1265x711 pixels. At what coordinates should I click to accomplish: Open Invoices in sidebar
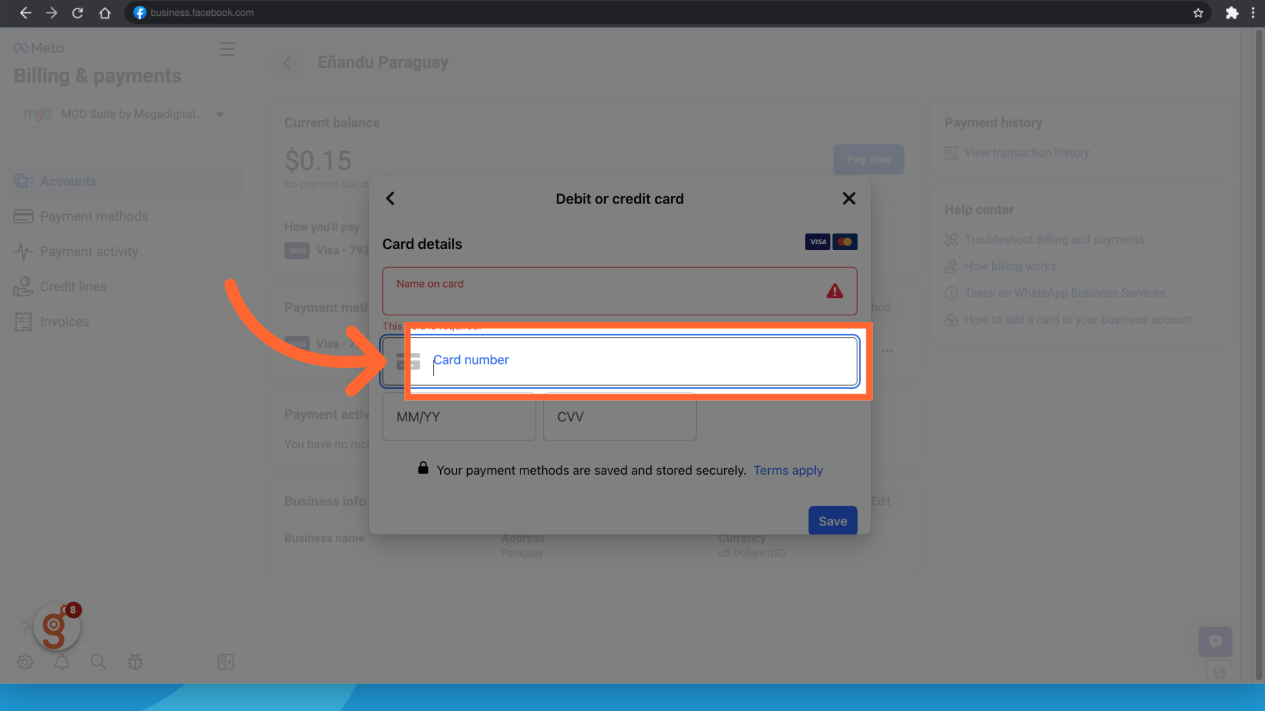point(64,322)
